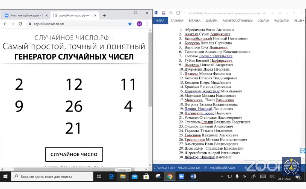Click list entry 'Романов Станислав Владимирович'

point(213,118)
